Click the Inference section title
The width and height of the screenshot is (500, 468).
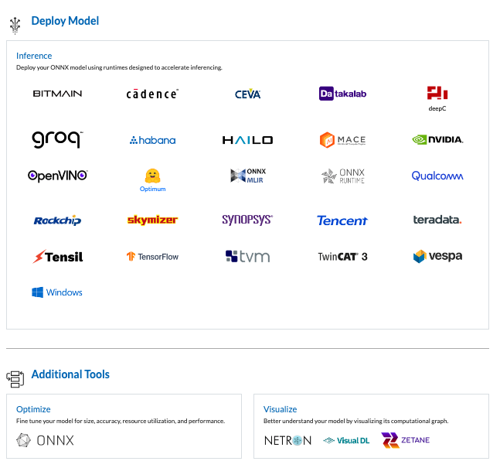tap(34, 56)
